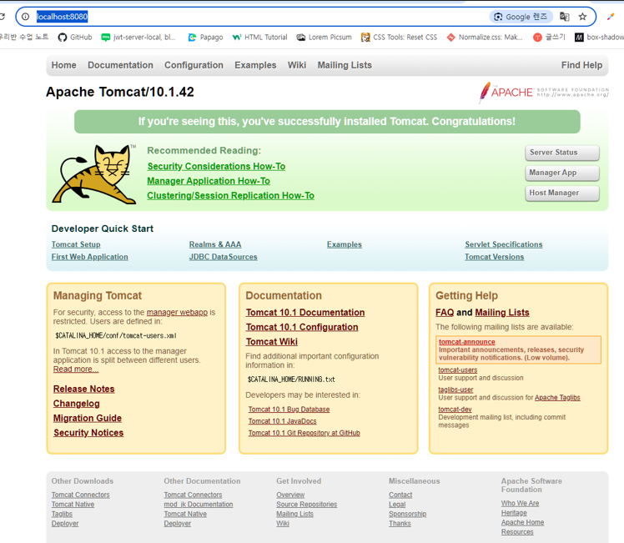Open the tomcat-users mailing list link

click(458, 370)
